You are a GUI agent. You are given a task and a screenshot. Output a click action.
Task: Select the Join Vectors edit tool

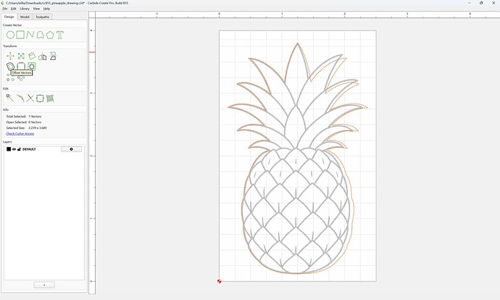click(20, 99)
